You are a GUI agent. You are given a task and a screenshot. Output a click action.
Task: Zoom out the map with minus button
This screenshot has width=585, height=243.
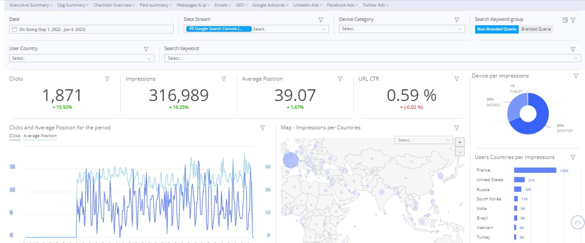point(459,152)
